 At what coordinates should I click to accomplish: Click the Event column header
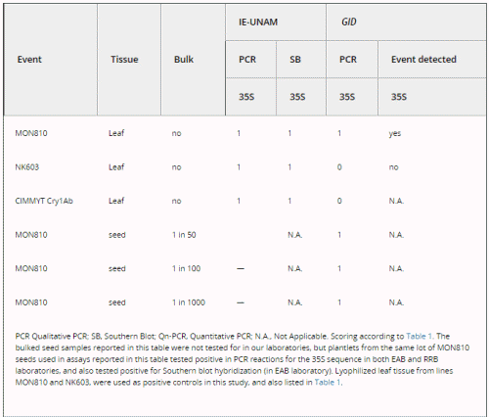(29, 60)
